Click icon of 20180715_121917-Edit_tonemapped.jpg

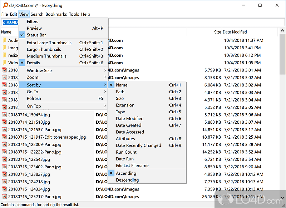tap(5, 137)
